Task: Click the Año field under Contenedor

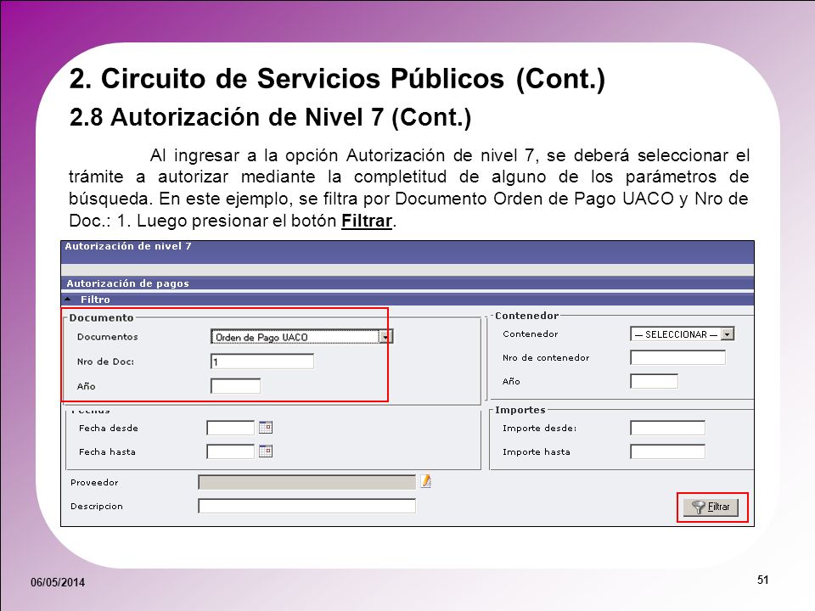Action: [x=654, y=381]
